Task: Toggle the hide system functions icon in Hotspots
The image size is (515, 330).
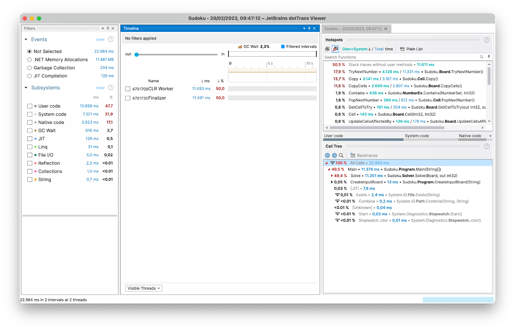Action: pos(335,49)
